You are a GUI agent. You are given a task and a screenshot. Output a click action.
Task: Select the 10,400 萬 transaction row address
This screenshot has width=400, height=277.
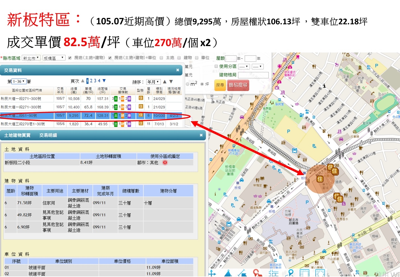[x=21, y=107]
